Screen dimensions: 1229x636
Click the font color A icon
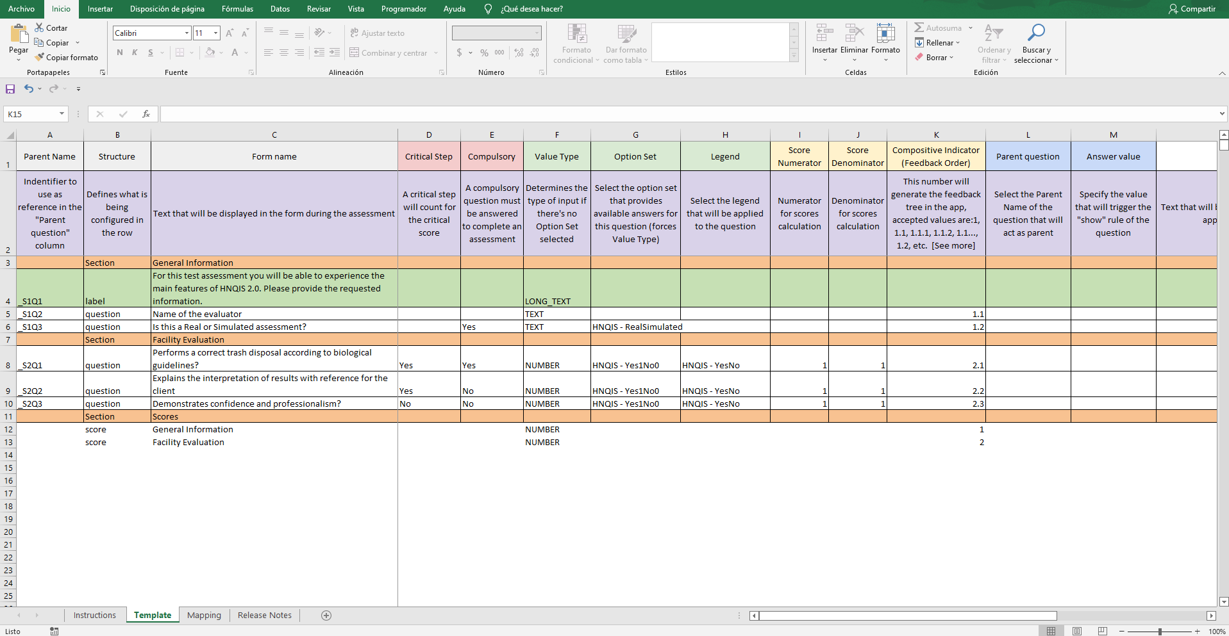235,53
